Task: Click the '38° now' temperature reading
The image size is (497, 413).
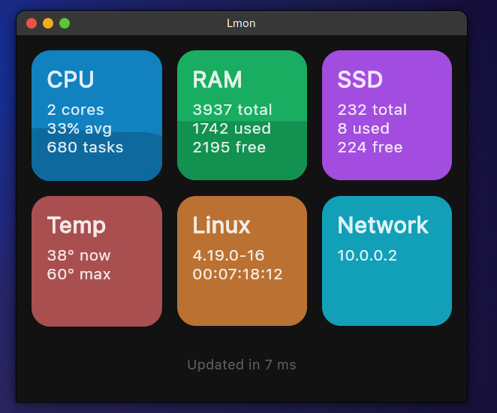Action: [79, 255]
